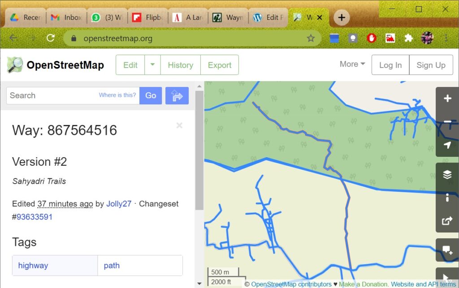
Task: Bookmark this page with the star
Action: 311,38
